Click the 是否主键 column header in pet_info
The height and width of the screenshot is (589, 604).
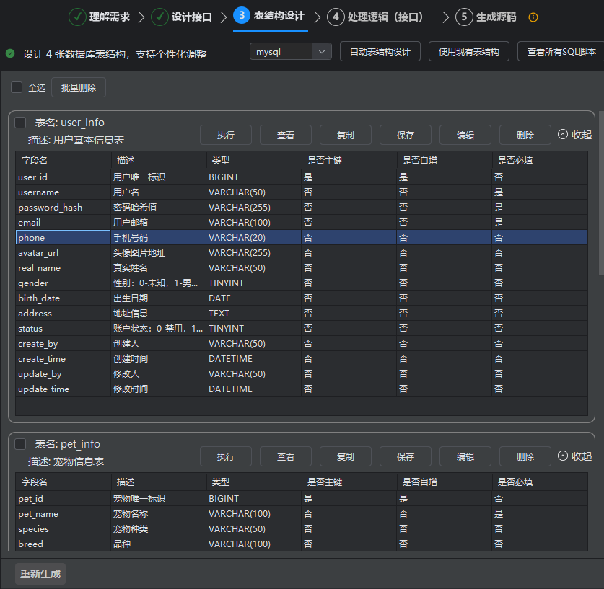[349, 482]
